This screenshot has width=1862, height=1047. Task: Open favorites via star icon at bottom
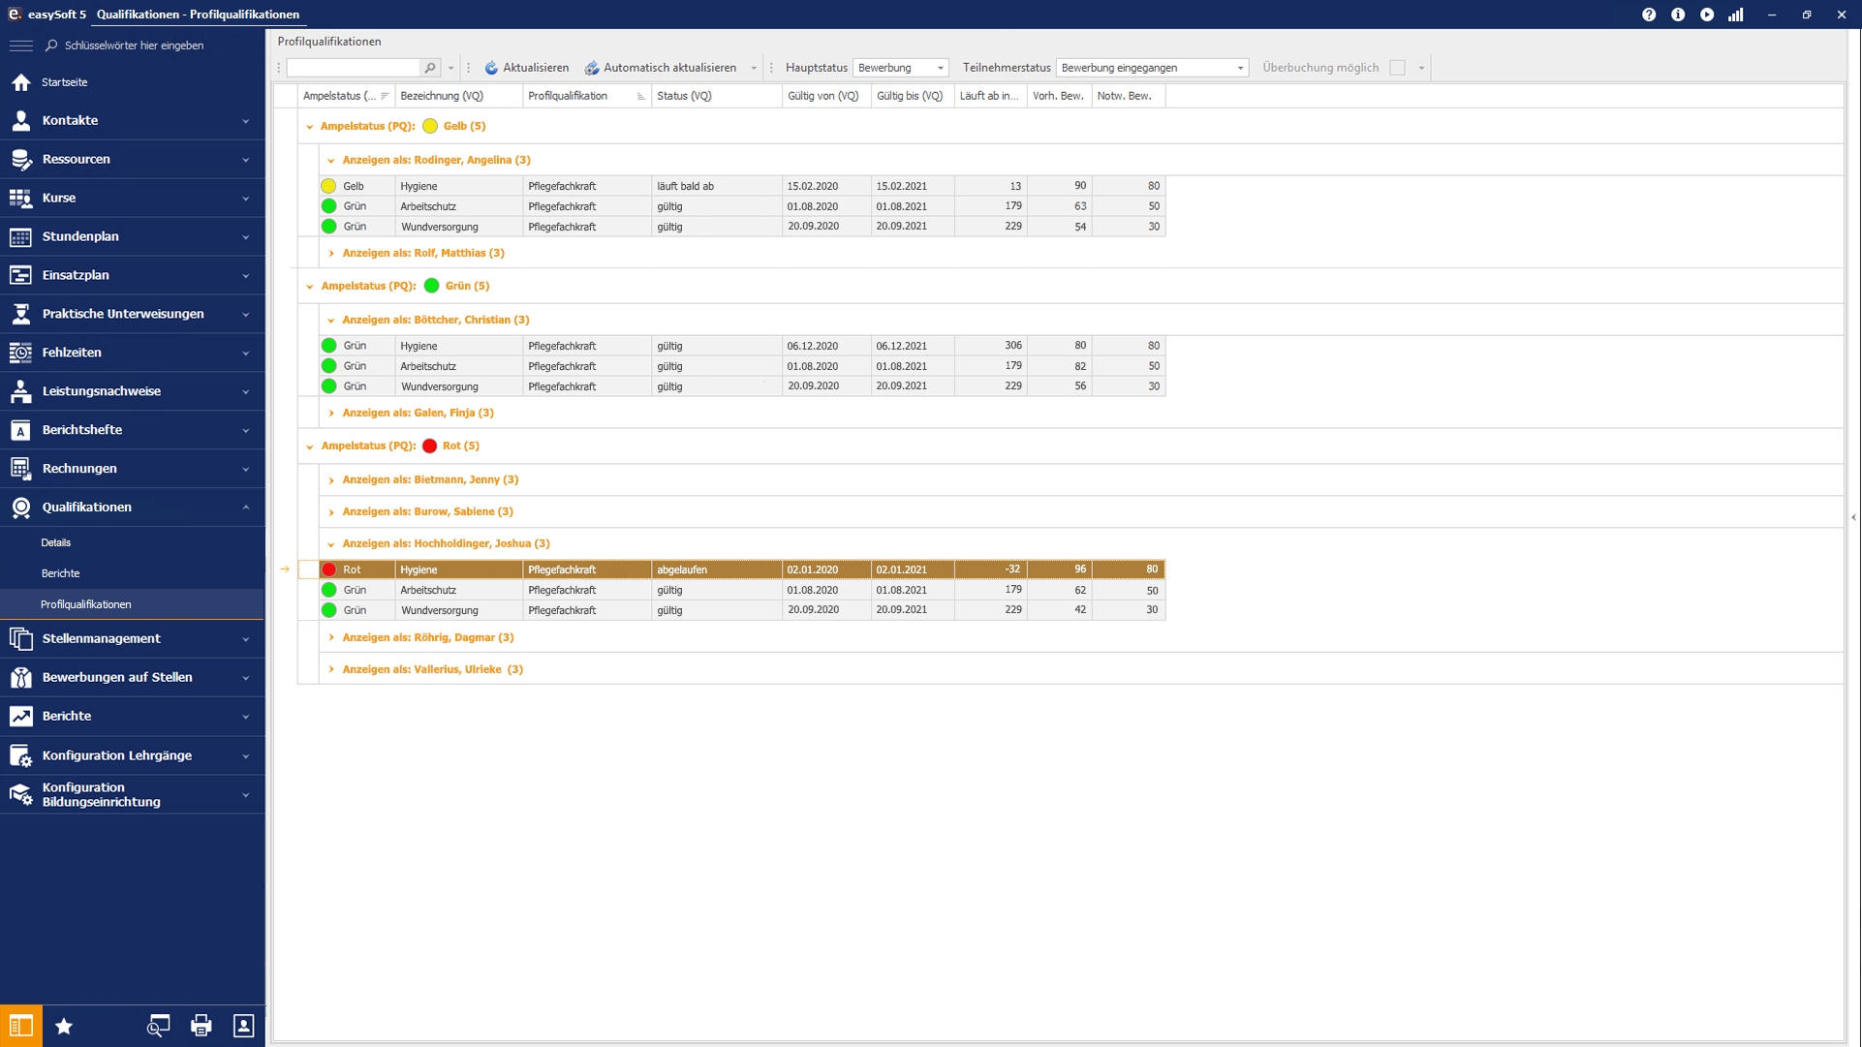pyautogui.click(x=64, y=1026)
